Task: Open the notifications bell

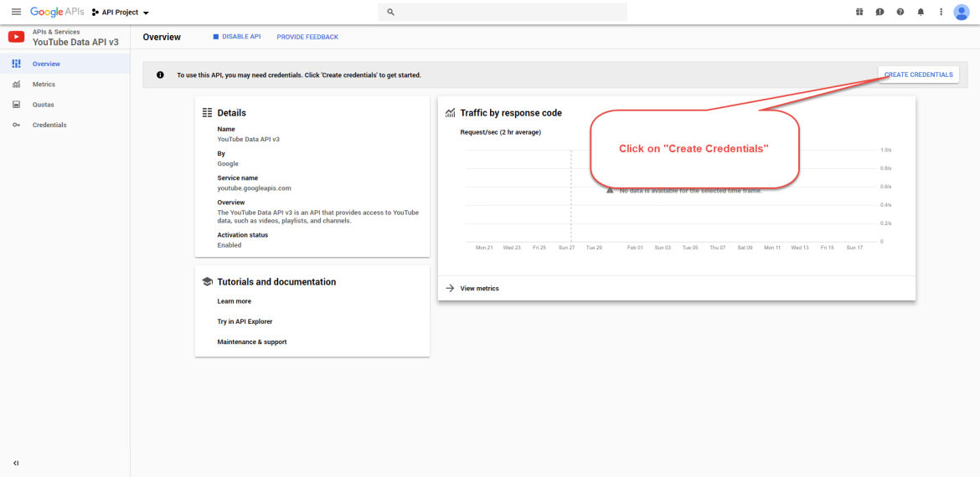Action: (x=921, y=12)
